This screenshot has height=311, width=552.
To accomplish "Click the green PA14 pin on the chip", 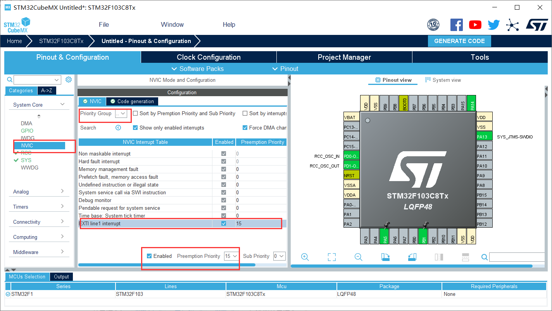I will (x=471, y=103).
